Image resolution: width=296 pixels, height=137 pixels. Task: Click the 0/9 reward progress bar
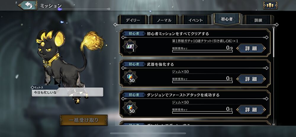[x=202, y=51]
